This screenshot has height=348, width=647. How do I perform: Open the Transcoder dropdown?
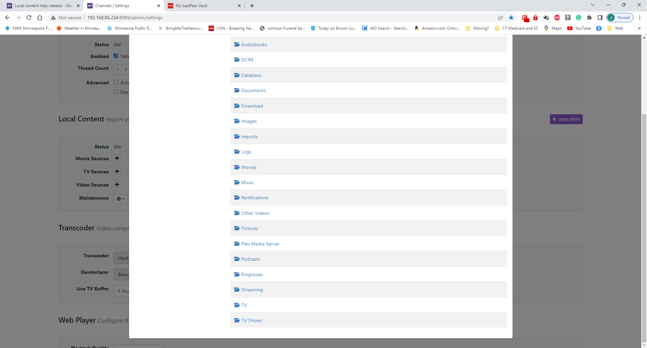click(x=122, y=258)
